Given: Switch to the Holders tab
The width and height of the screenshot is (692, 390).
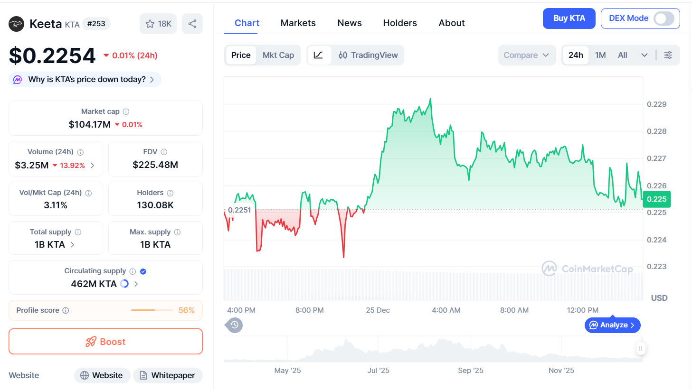Looking at the screenshot, I should 400,23.
